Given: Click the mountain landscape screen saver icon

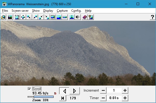Looking at the screenshot, I should [x=10, y=17].
